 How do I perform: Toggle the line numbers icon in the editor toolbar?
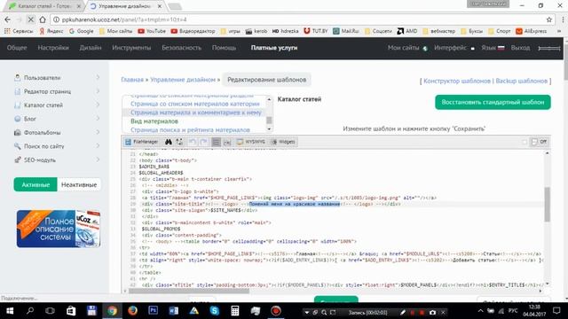(x=217, y=142)
